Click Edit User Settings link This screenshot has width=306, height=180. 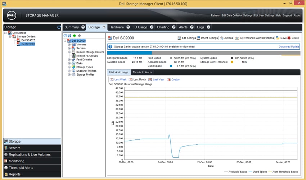coord(264,15)
